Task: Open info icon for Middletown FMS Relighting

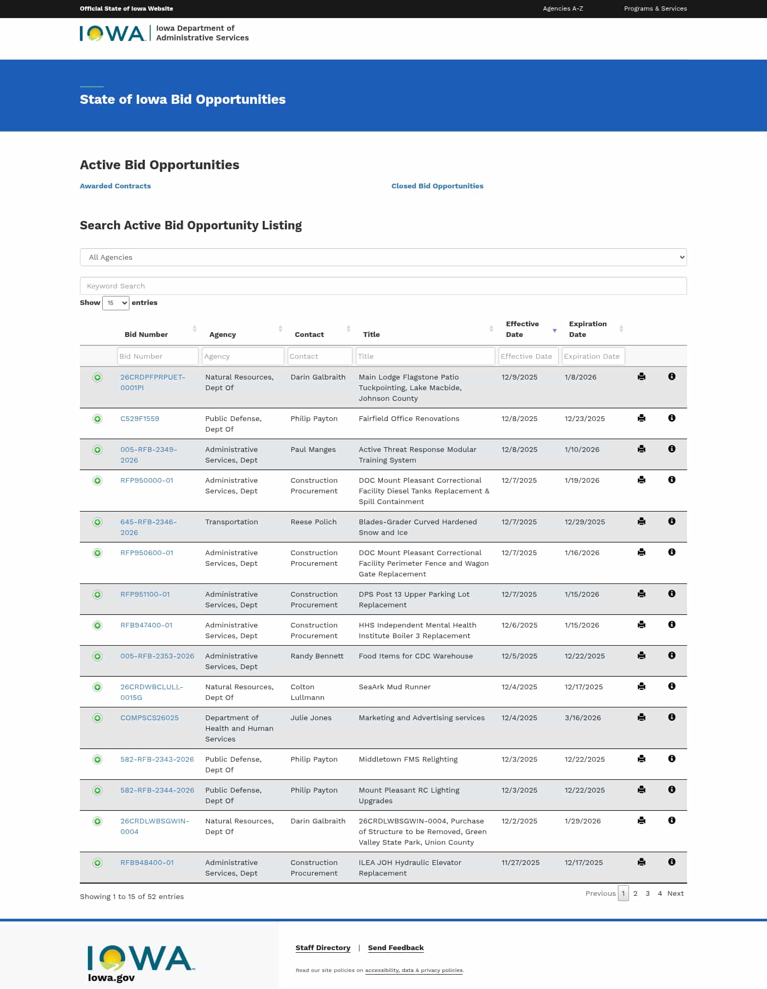Action: (672, 759)
